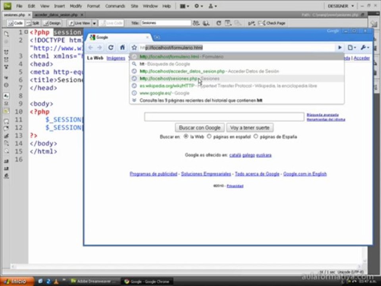Enable Live View in Dreamweaver
Viewport: 381px width, 286px height.
pyautogui.click(x=79, y=23)
